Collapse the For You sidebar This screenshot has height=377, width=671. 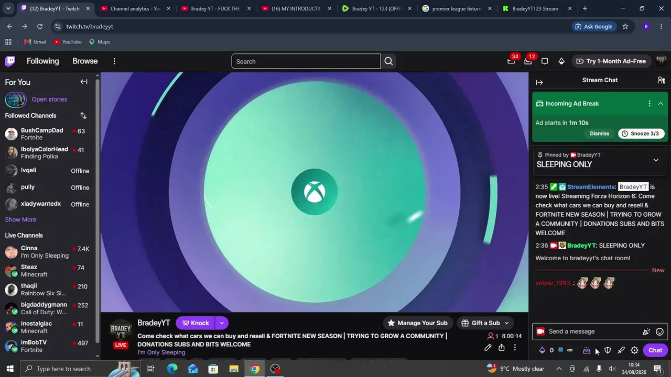84,82
